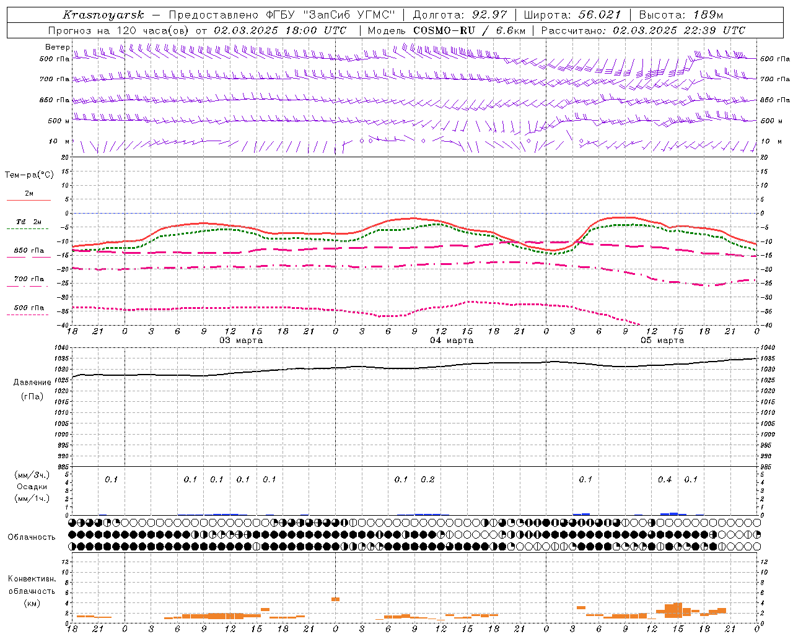Click the 'Давление' pressure panel label
This screenshot has height=634, width=793.
pos(33,383)
